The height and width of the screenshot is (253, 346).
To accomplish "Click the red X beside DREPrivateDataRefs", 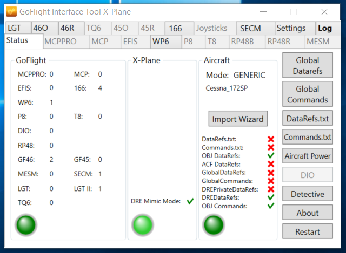I will tap(271, 189).
